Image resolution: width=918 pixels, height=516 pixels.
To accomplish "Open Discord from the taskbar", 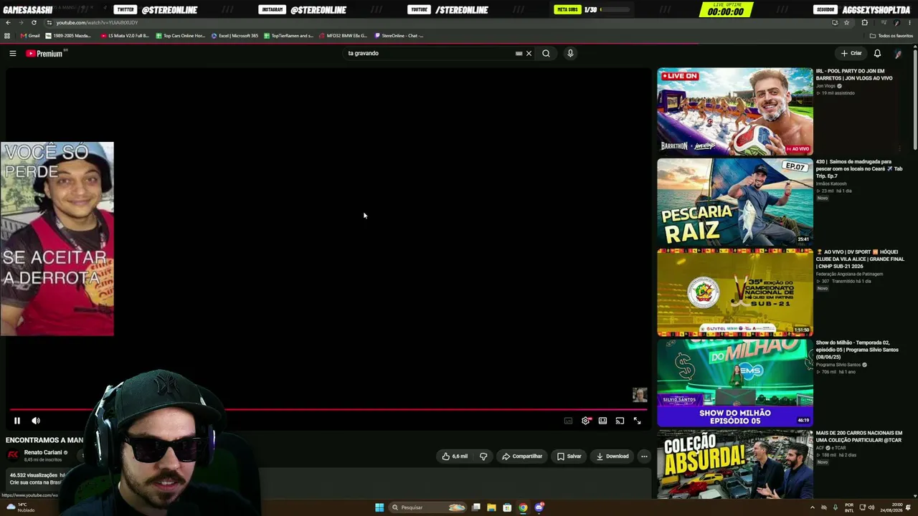I will coord(539,507).
